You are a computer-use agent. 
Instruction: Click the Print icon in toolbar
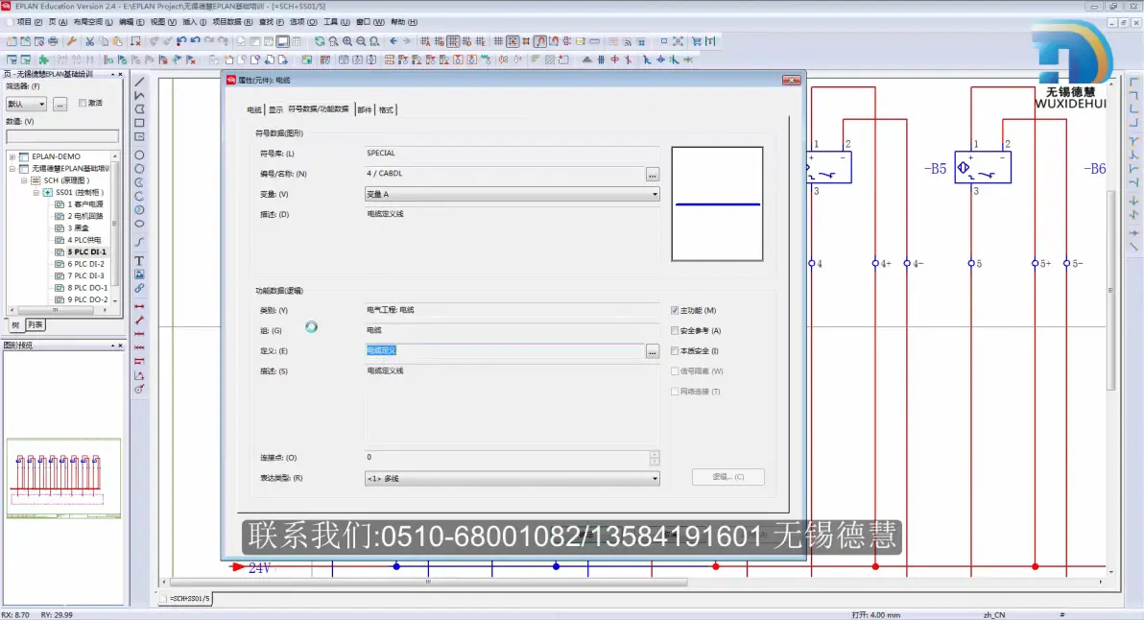click(x=53, y=41)
